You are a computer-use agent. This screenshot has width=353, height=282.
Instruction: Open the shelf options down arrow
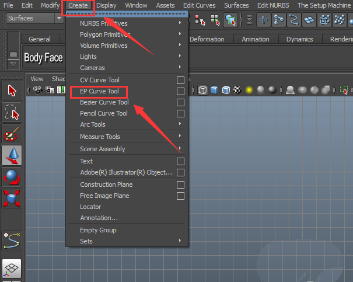[x=13, y=64]
